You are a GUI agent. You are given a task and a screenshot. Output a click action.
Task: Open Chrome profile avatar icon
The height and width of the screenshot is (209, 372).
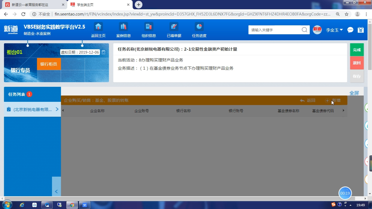(x=358, y=14)
